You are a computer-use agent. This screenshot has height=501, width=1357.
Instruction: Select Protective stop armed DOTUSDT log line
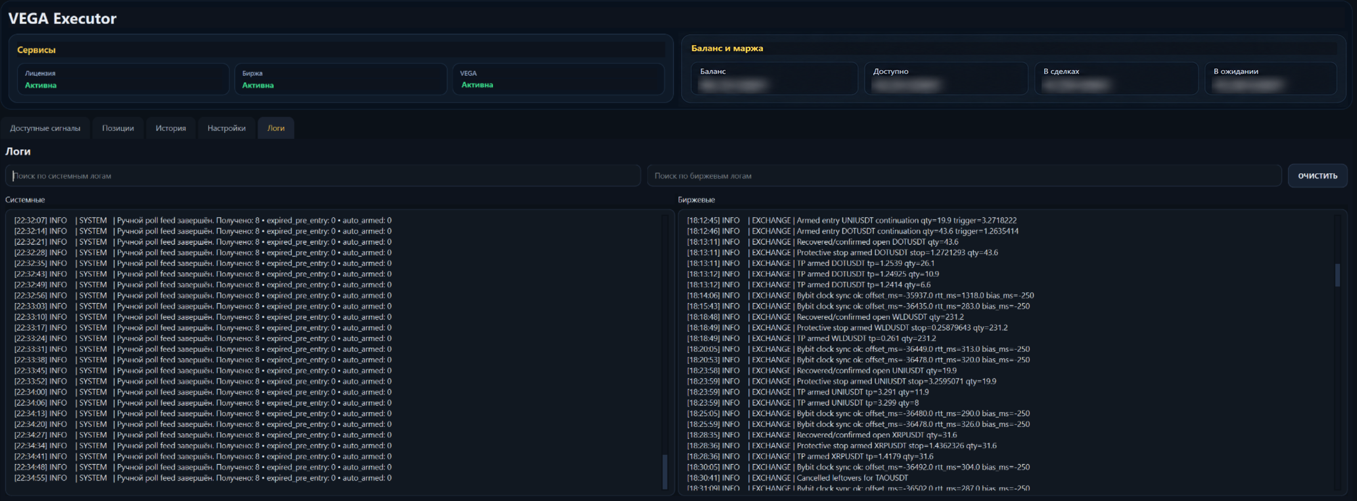pos(843,252)
